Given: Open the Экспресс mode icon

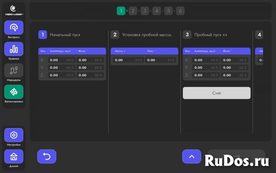Looking at the screenshot, I should [14, 28].
